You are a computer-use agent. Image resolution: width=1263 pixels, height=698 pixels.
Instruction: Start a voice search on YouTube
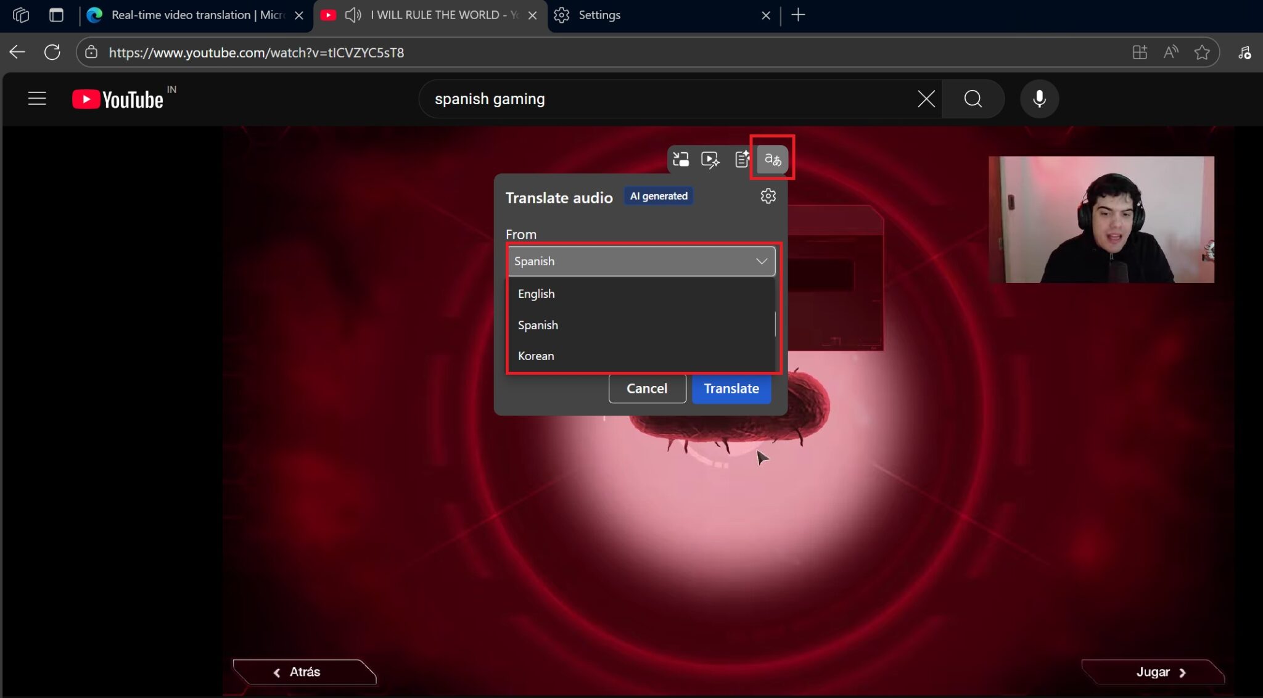click(1039, 99)
